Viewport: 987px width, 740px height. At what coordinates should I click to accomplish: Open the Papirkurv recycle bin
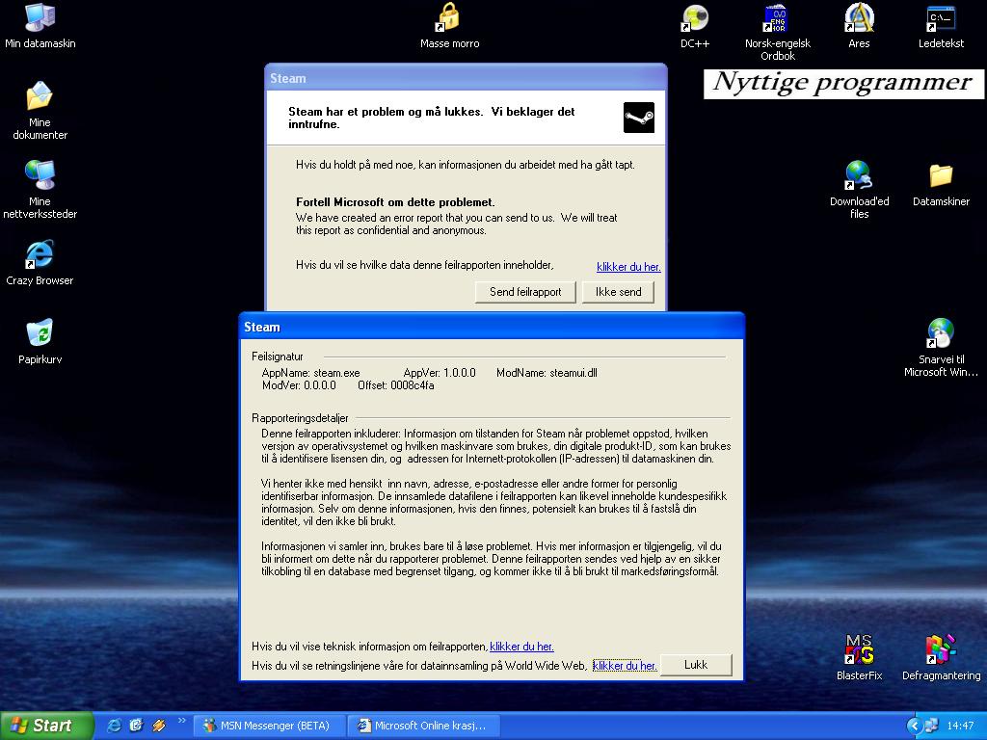click(40, 333)
